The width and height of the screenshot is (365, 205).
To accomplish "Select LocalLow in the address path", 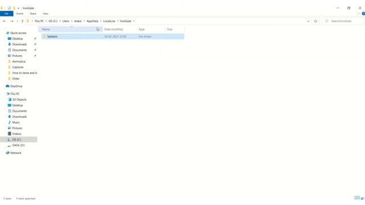I will [x=109, y=21].
